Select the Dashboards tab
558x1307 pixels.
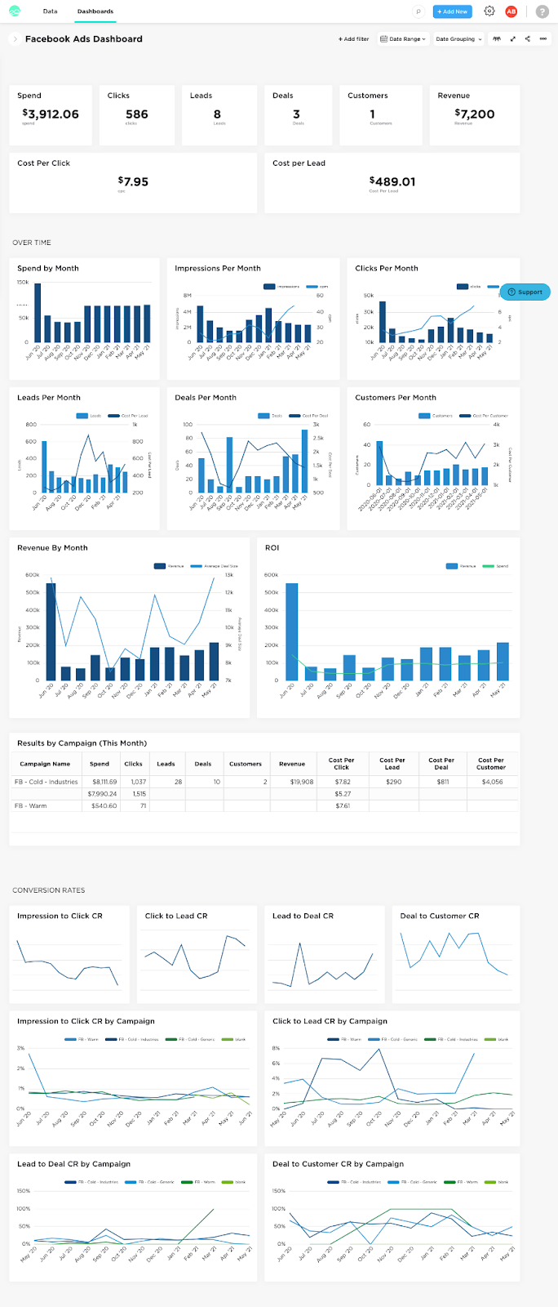coord(95,11)
